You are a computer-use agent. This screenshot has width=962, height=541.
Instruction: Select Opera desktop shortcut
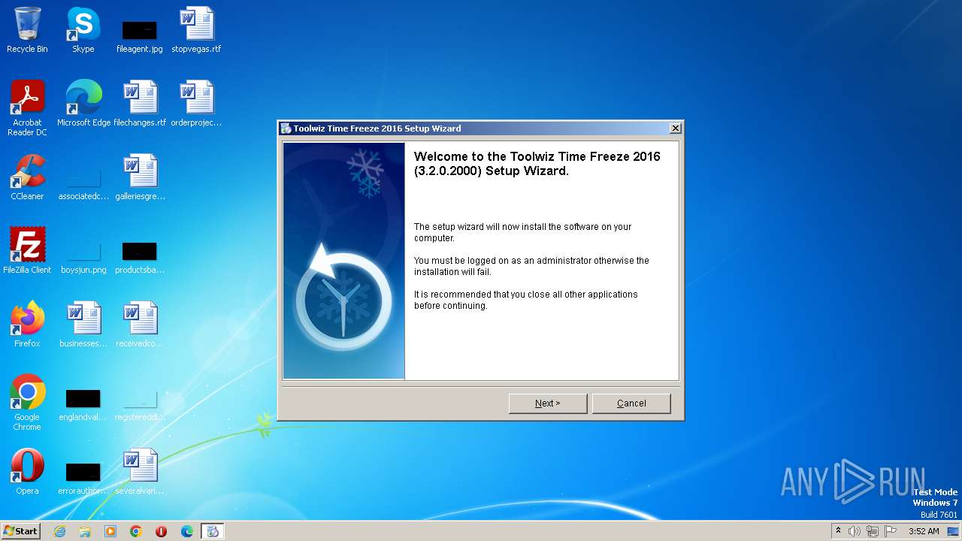tap(27, 472)
